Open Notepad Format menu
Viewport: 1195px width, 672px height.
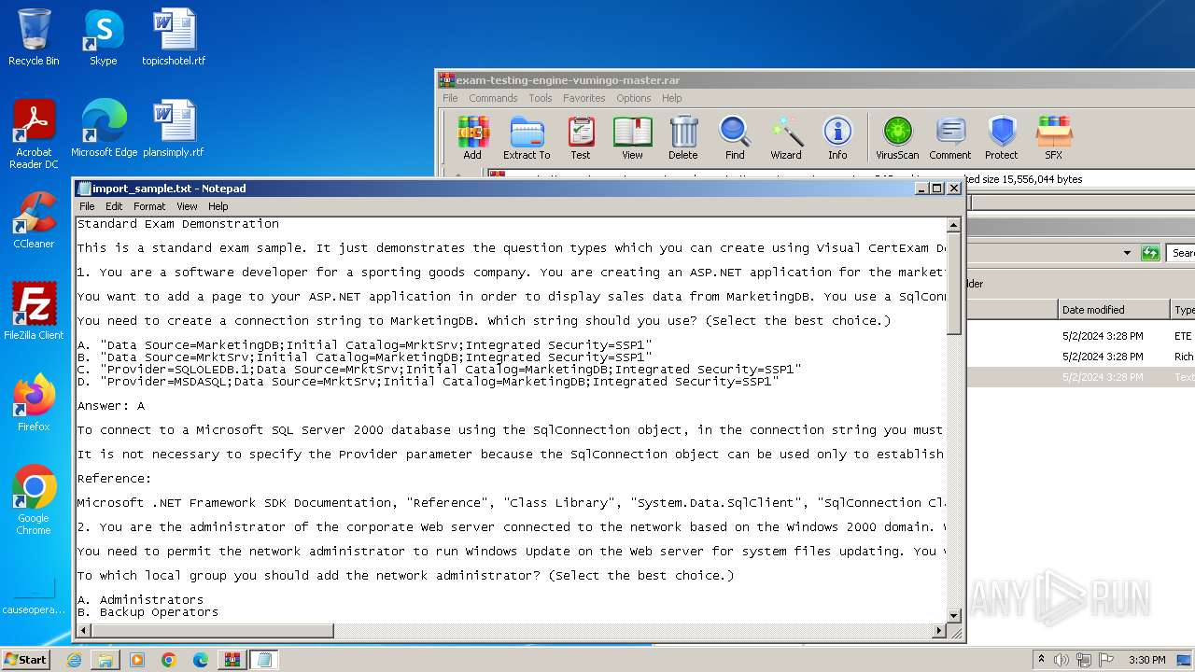[149, 206]
